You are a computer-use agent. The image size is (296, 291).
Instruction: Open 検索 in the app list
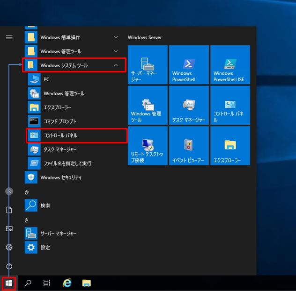(x=75, y=206)
